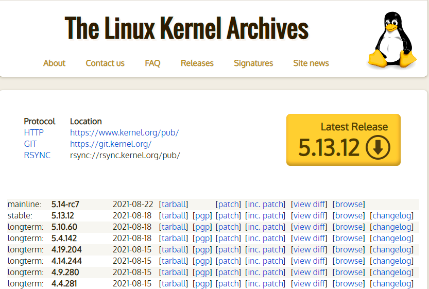Viewport: 429px width, 289px height.
Task: Open patch for mainline 5.14-rc7
Action: tap(228, 204)
